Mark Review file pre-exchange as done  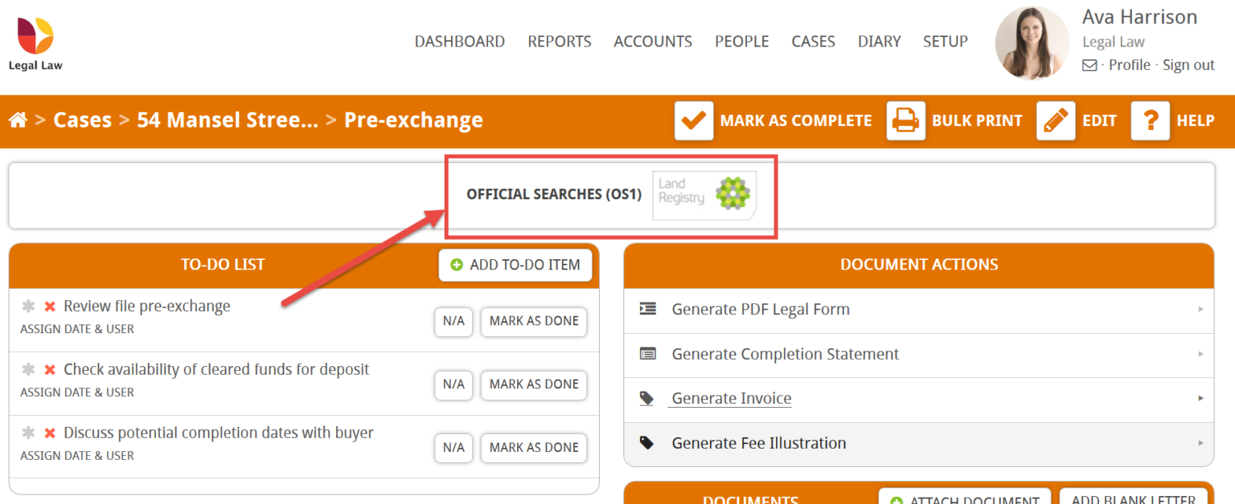pos(533,321)
